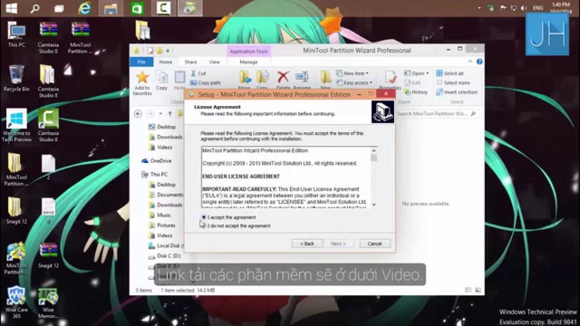Click Explorer Up one level arrow
The height and width of the screenshot is (326, 580).
[x=170, y=114]
